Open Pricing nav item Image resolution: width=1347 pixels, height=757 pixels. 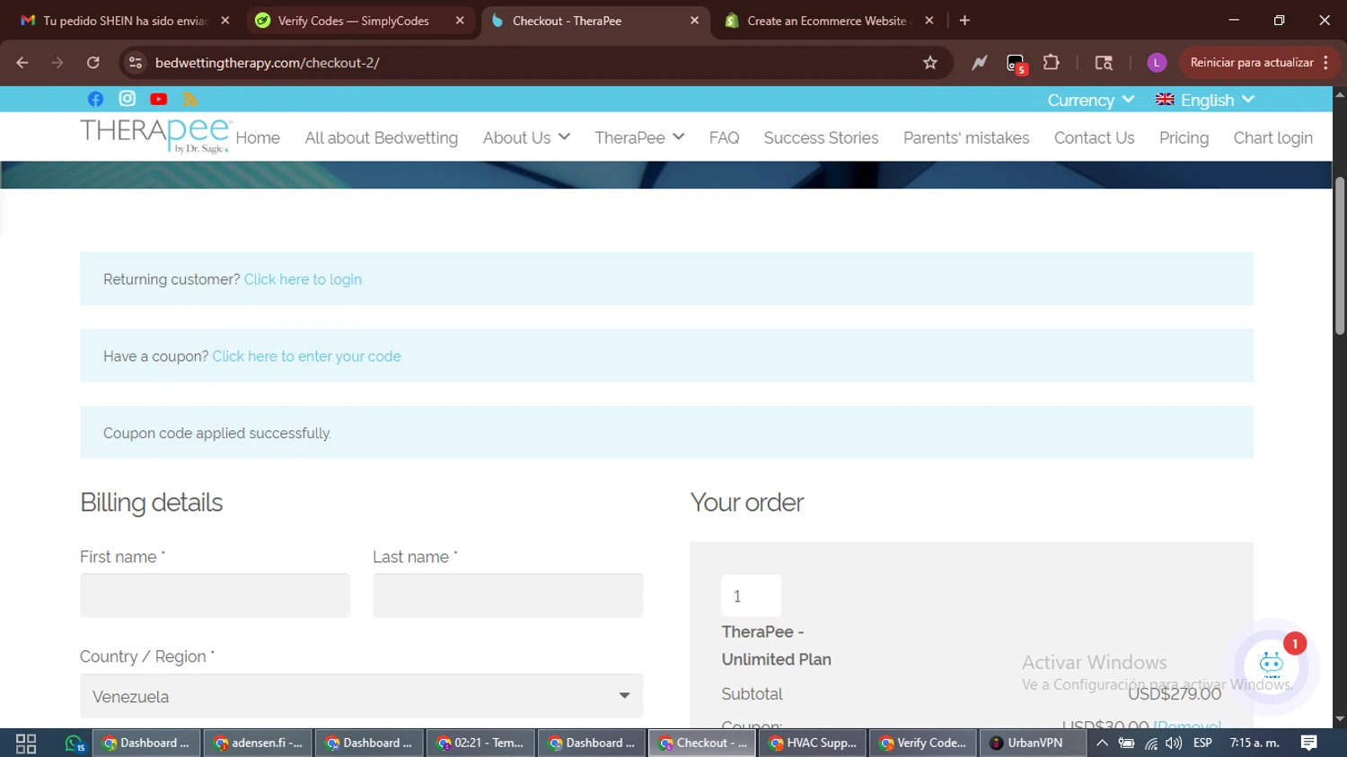click(x=1184, y=137)
